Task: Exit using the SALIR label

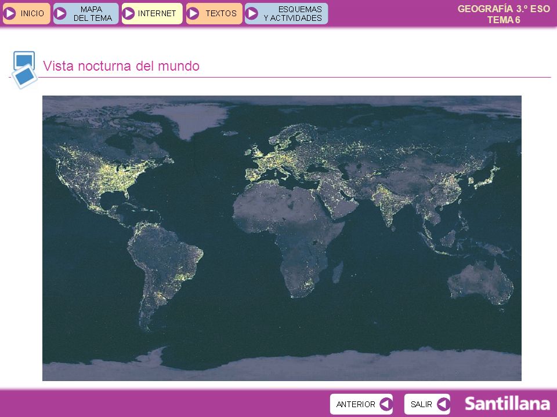Action: click(x=421, y=404)
